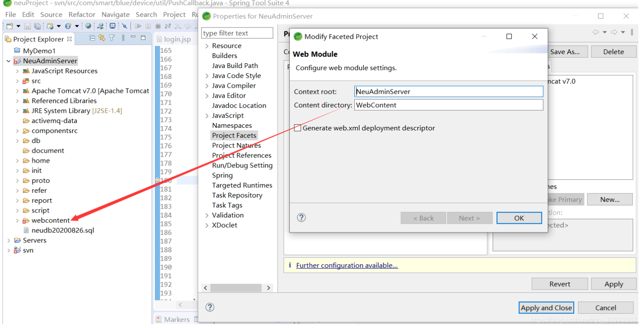The width and height of the screenshot is (641, 328).
Task: Open the File menu
Action: 10,14
